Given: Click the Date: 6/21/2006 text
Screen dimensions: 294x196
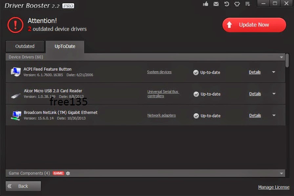Looking at the screenshot, I should click(80, 75).
